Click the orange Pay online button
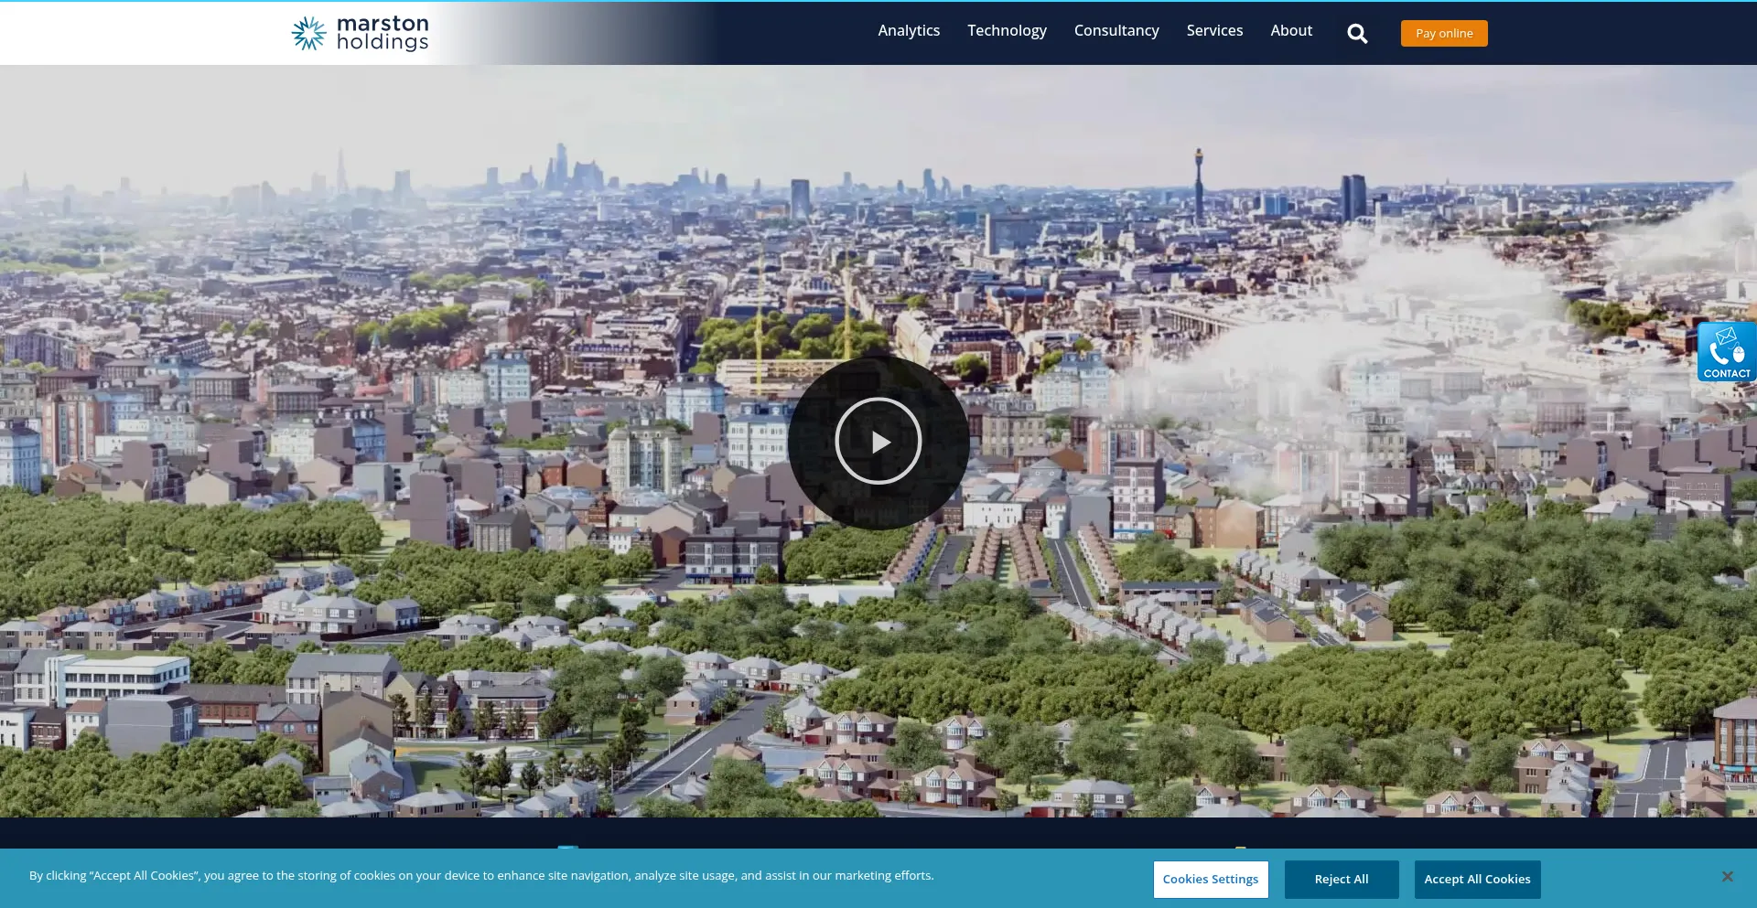Viewport: 1757px width, 908px height. [x=1443, y=34]
